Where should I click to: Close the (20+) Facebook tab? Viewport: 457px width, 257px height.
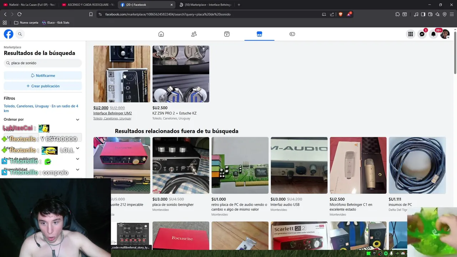171,5
